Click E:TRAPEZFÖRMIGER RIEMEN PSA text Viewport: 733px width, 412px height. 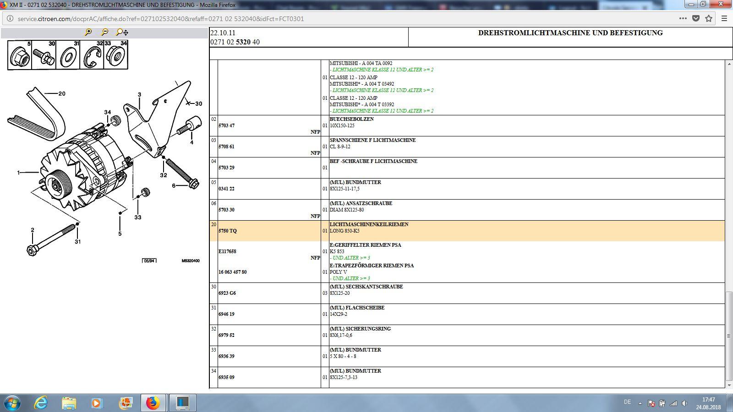372,266
